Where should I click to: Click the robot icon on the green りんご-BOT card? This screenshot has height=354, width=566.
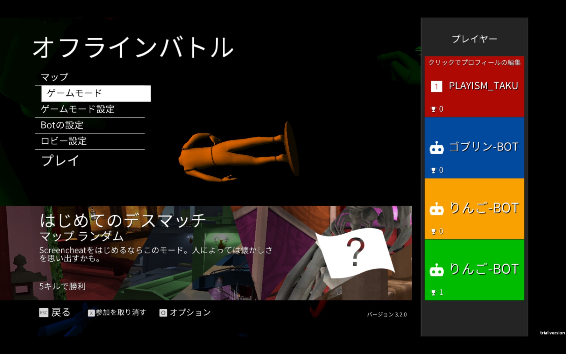point(437,270)
